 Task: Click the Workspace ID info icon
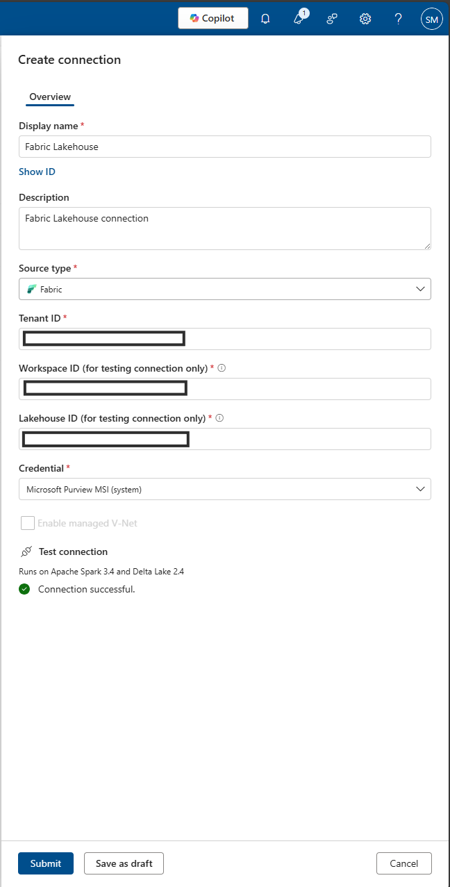pyautogui.click(x=222, y=368)
